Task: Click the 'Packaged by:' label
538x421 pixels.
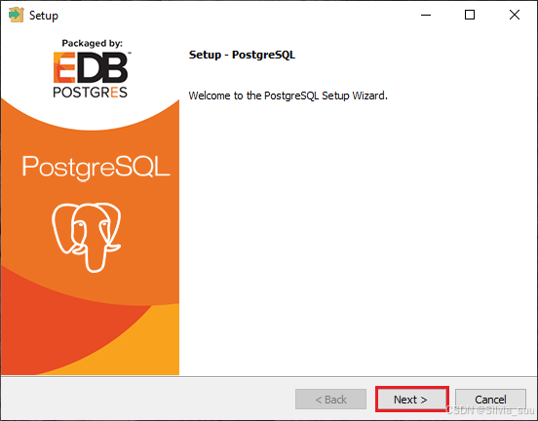Action: (x=92, y=43)
